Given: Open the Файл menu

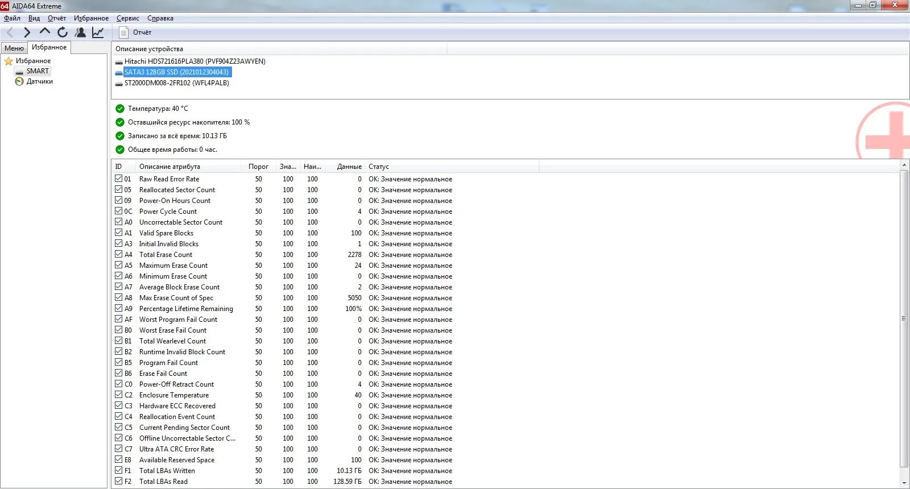Looking at the screenshot, I should [x=12, y=18].
